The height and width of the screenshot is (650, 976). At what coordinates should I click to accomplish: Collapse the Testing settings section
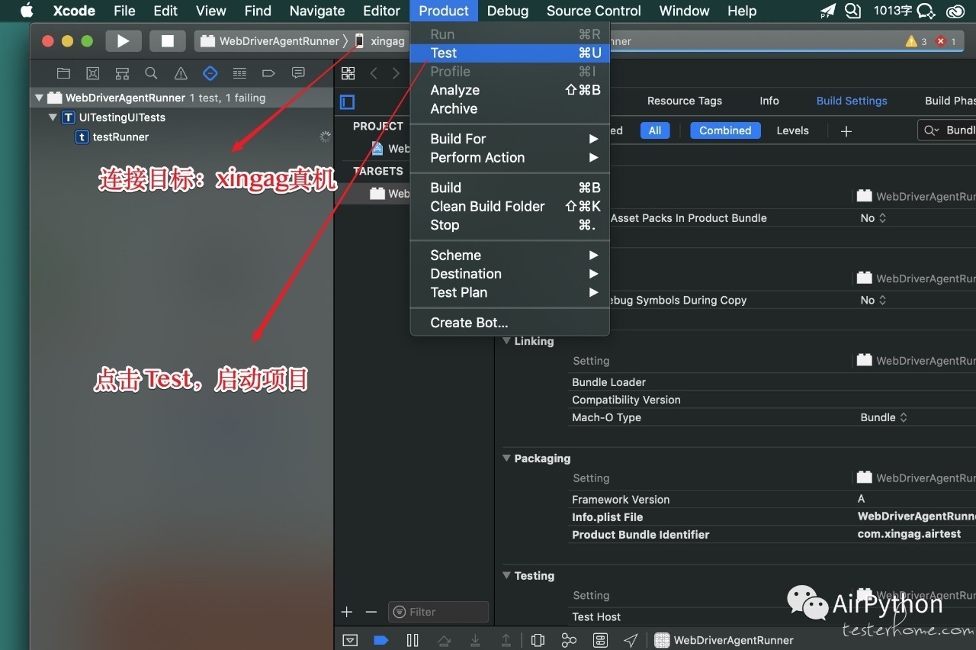coord(506,576)
